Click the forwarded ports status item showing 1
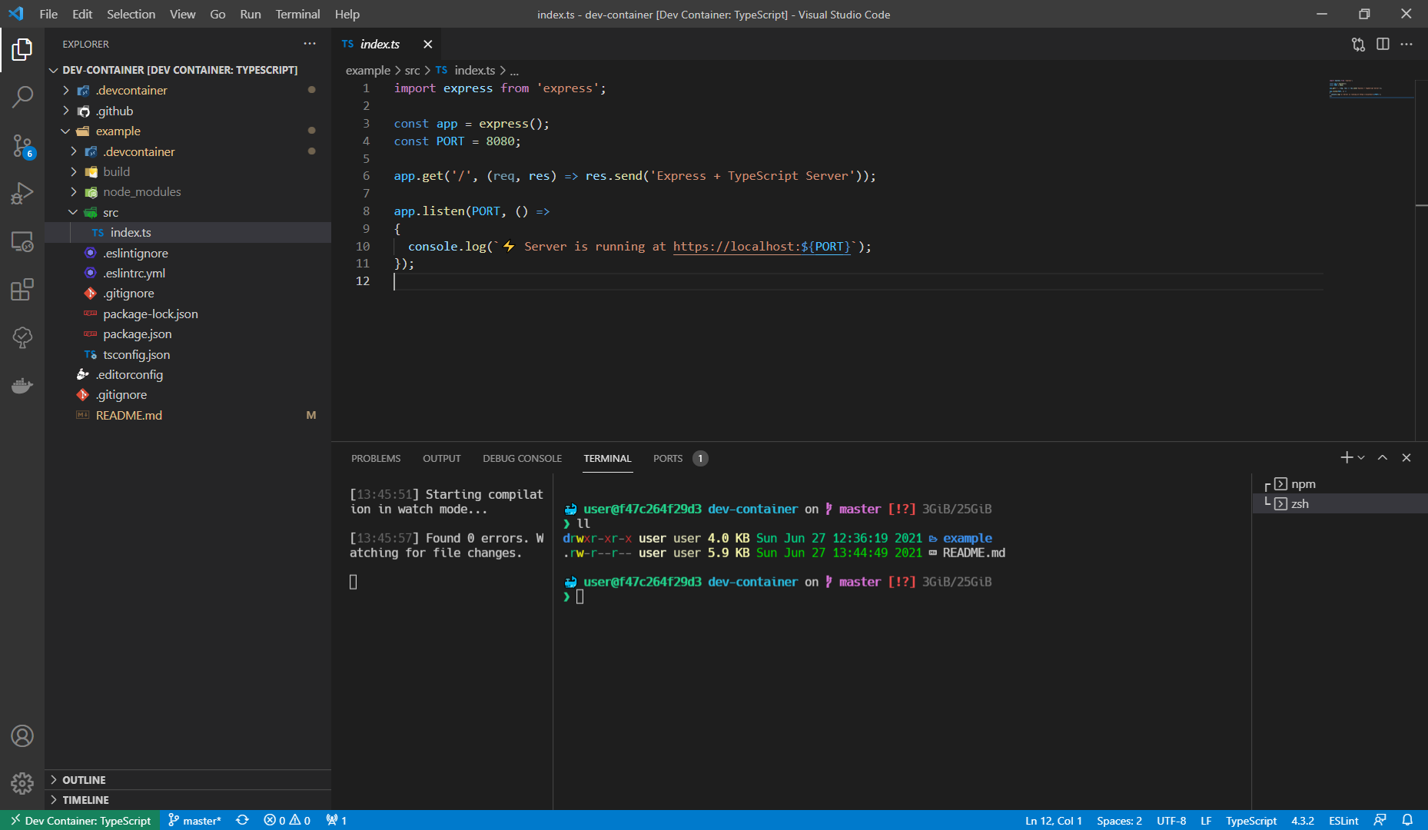The height and width of the screenshot is (830, 1428). click(337, 821)
